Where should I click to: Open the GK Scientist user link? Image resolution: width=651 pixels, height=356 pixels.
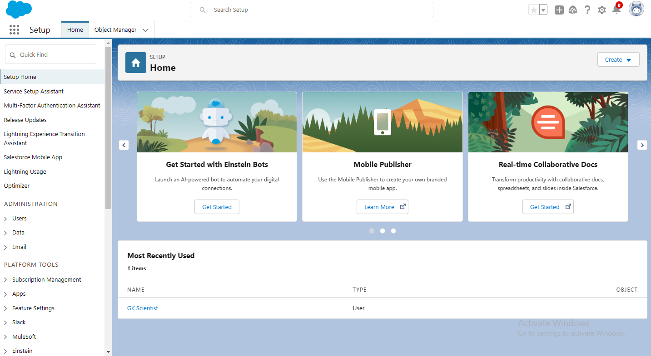pos(143,308)
